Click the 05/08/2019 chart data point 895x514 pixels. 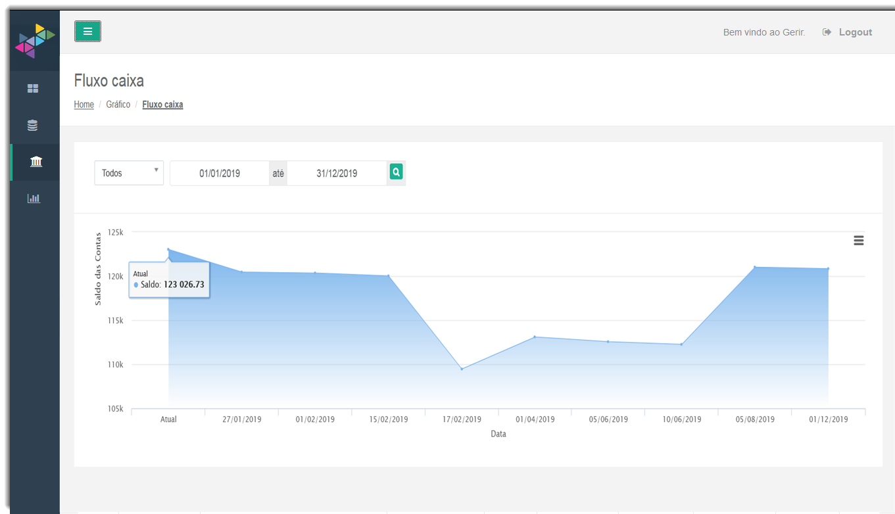755,267
